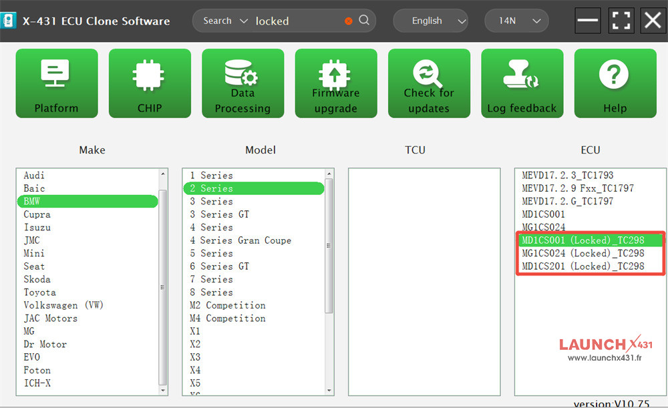Click Model list scroll down arrow
Screen dimensions: 668x408
point(329,391)
